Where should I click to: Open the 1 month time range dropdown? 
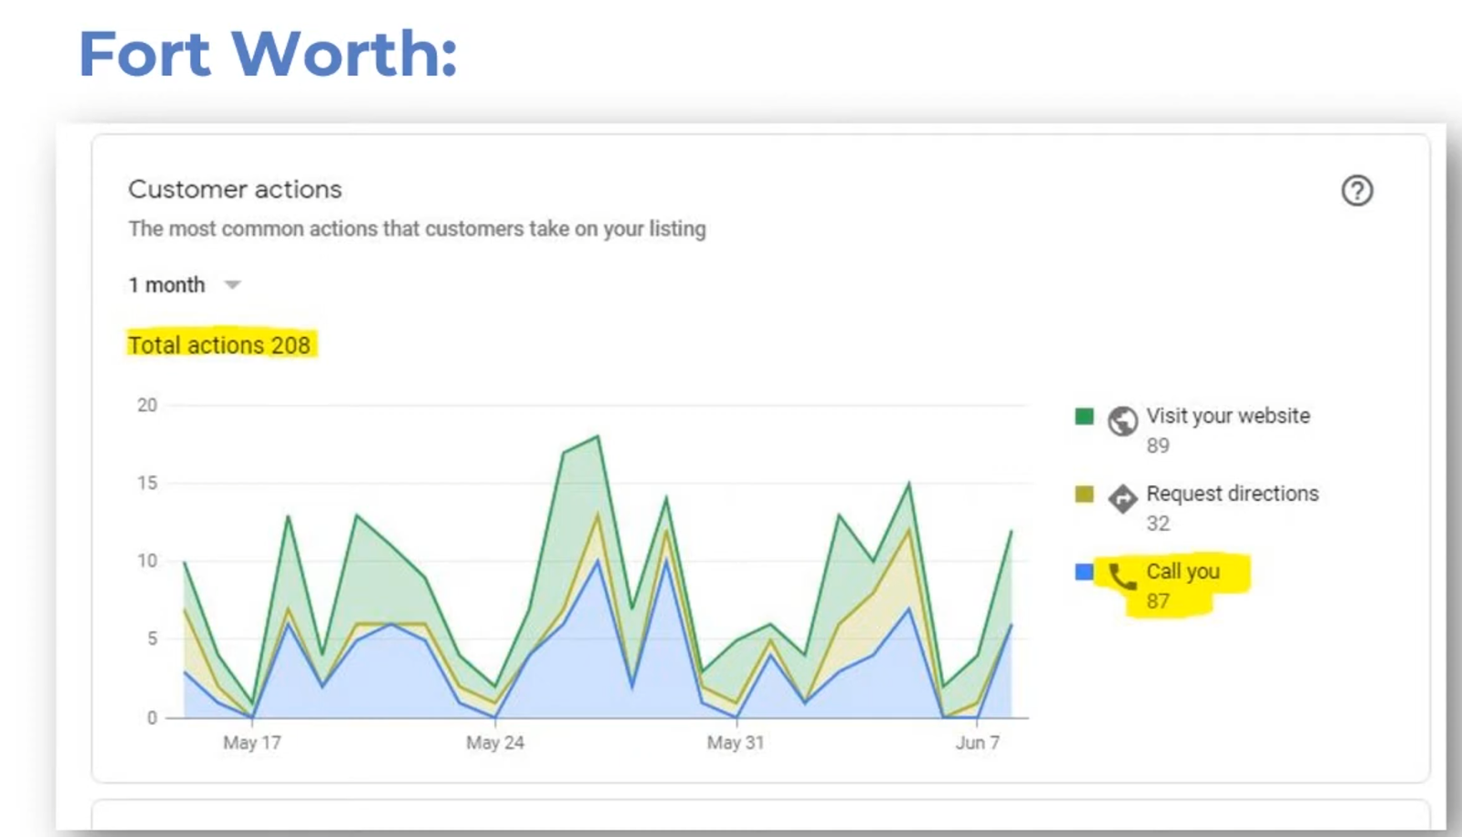(x=167, y=285)
